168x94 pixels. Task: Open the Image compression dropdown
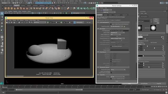coord(115,34)
